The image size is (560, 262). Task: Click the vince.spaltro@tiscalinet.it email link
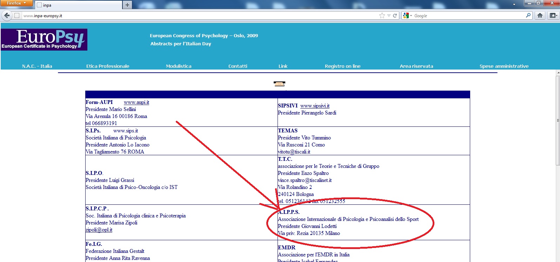tap(305, 180)
